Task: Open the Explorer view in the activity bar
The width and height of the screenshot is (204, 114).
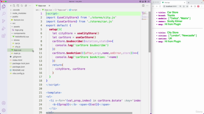Action: pyautogui.click(x=4, y=6)
